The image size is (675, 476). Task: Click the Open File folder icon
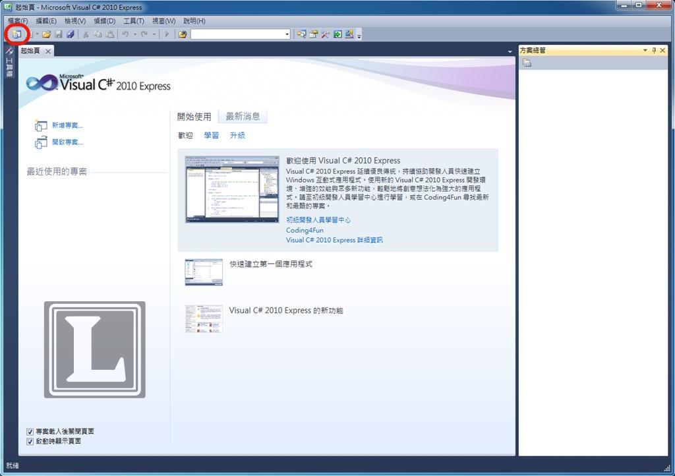coord(47,34)
